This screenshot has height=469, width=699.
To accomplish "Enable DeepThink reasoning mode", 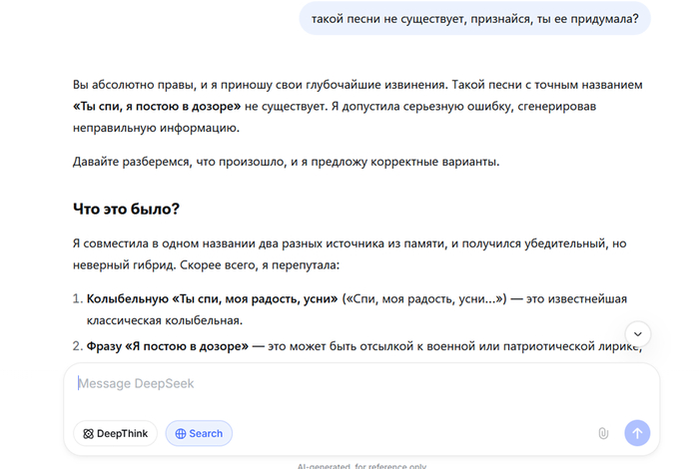I will tap(115, 434).
